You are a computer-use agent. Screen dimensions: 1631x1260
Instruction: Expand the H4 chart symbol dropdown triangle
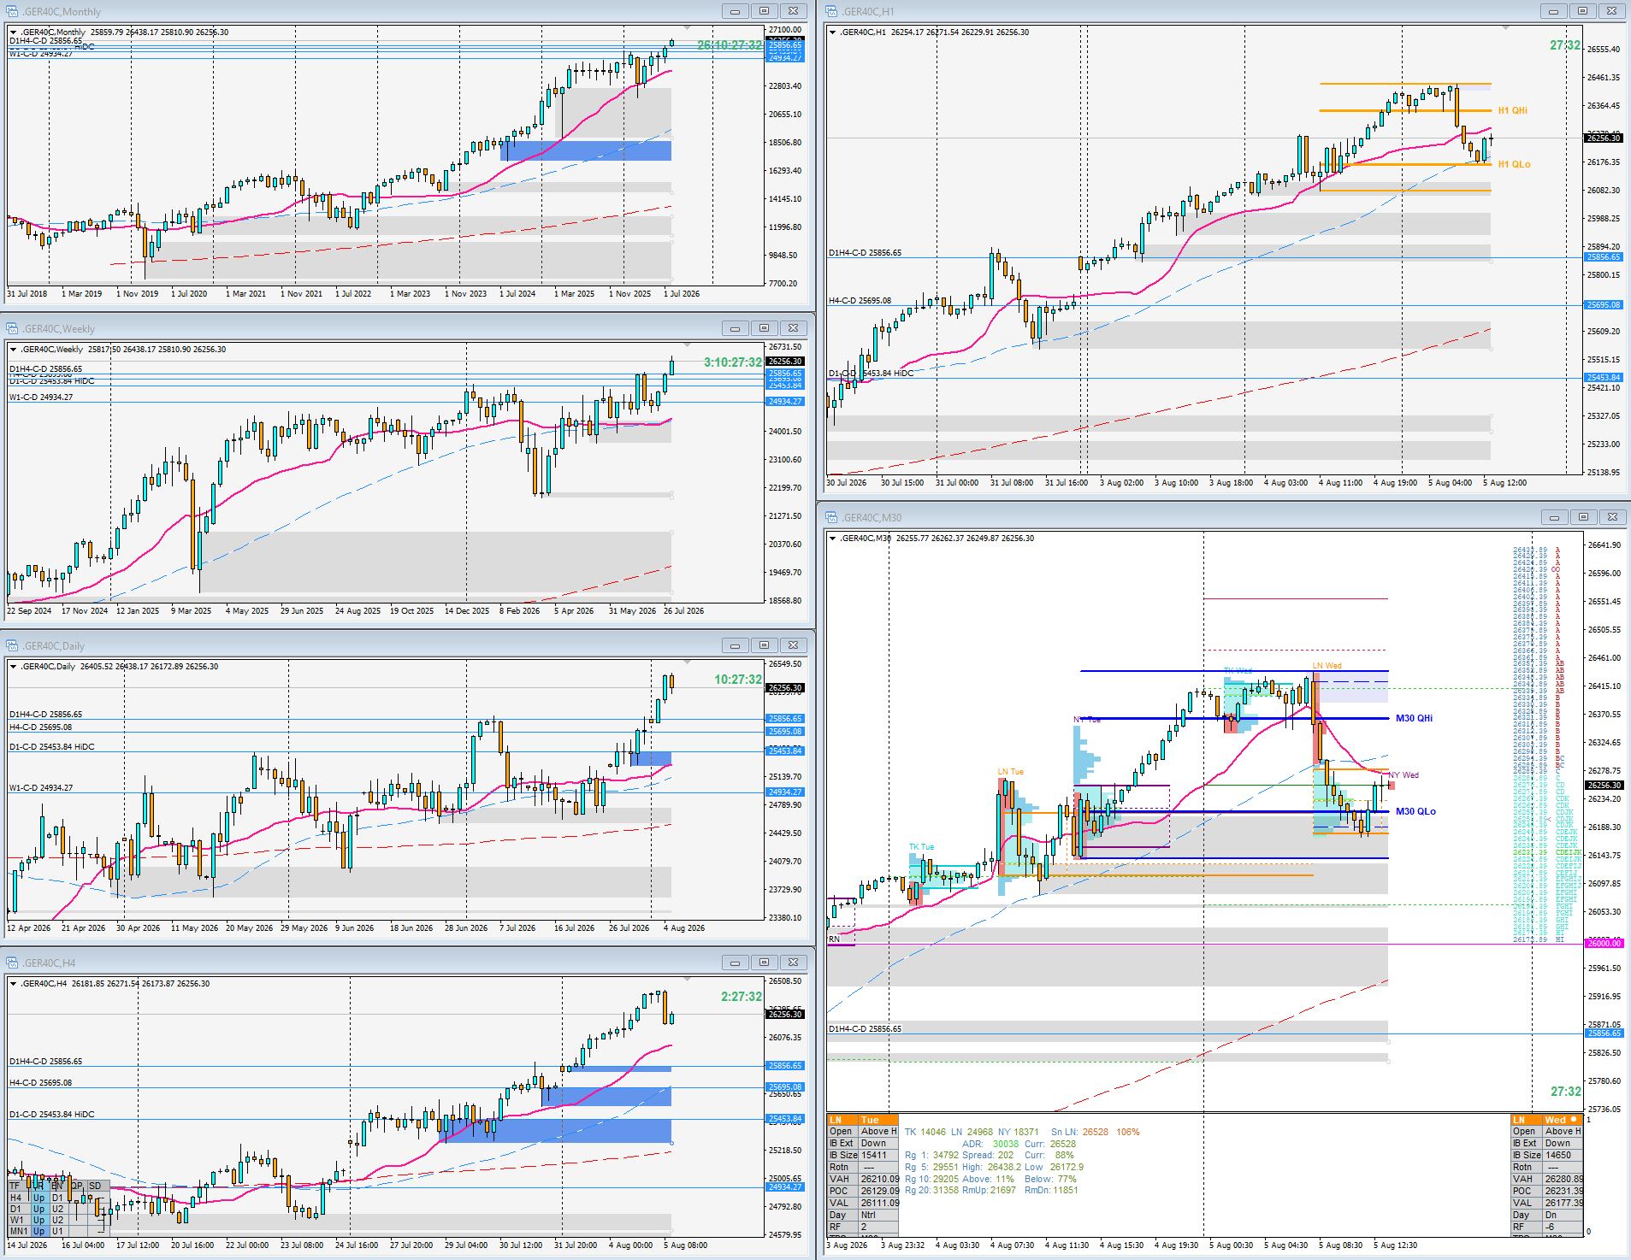coord(14,984)
